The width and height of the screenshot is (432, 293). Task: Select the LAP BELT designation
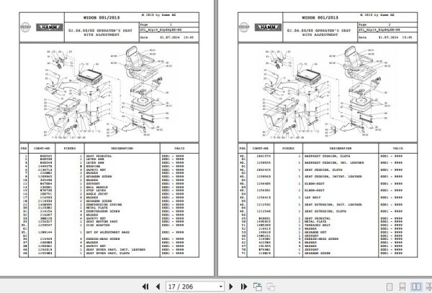pyautogui.click(x=312, y=197)
